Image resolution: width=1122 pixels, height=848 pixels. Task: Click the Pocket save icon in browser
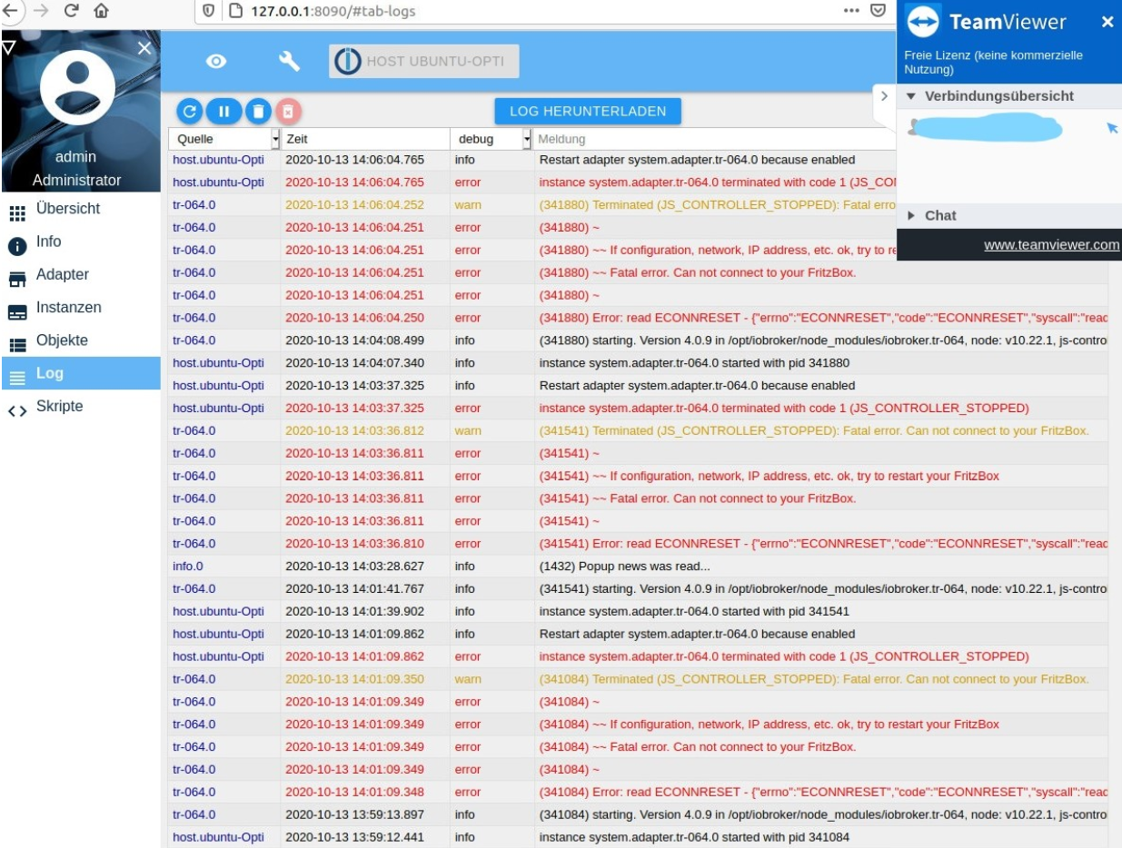(877, 10)
